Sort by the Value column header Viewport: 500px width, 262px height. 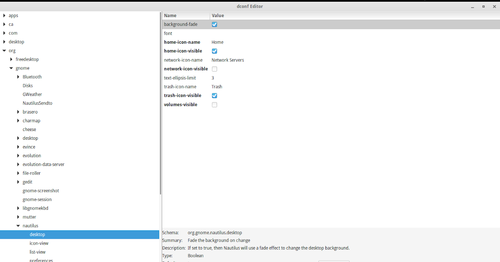(355, 15)
